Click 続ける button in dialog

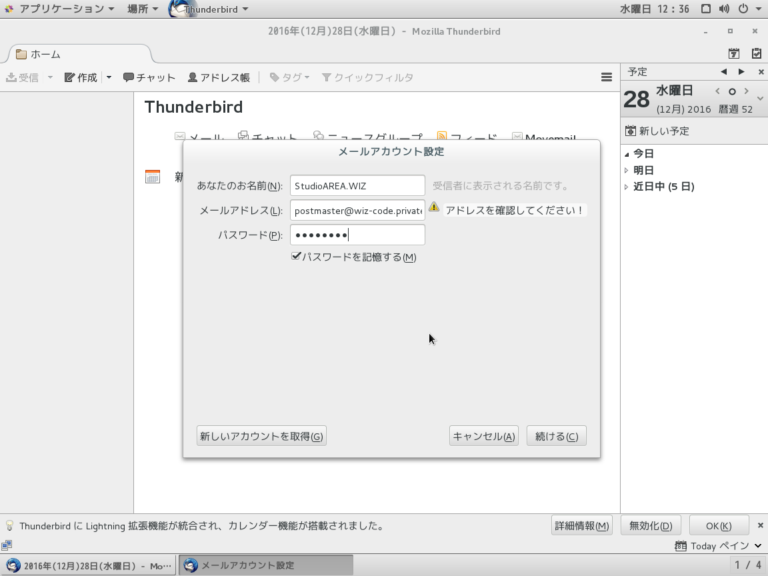[x=557, y=436]
